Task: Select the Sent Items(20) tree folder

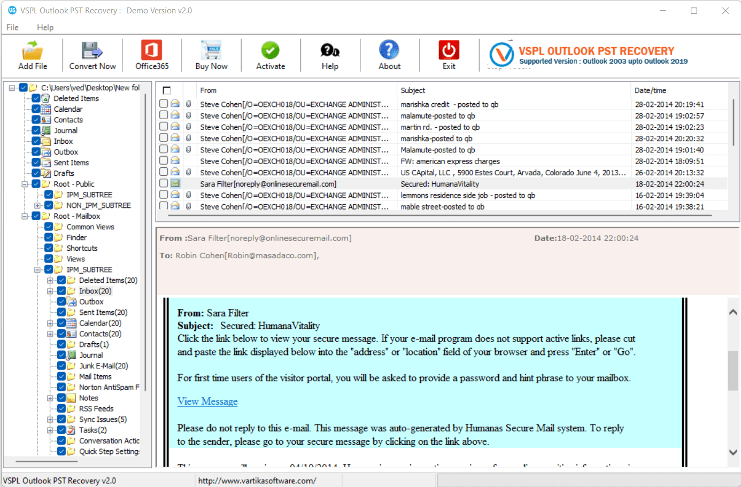Action: (x=103, y=312)
